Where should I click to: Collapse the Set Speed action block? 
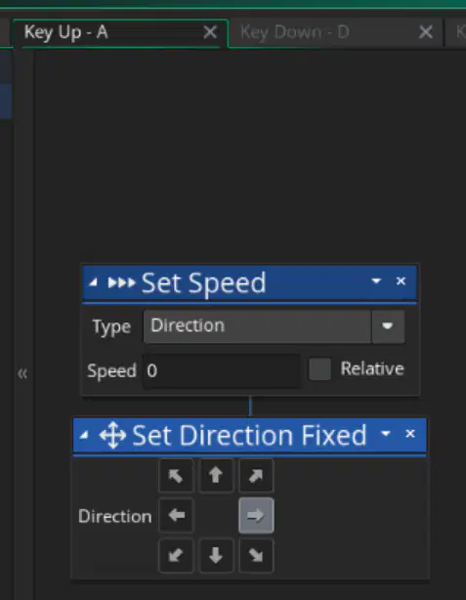(93, 282)
